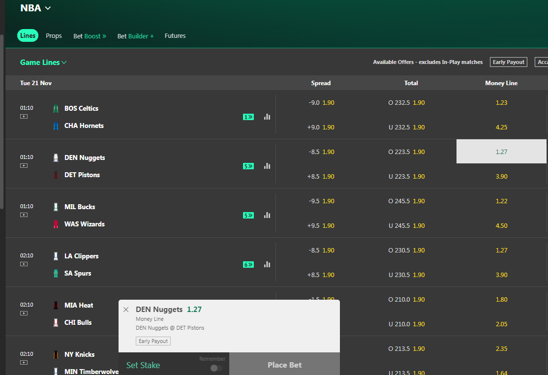Click bet boost badge for Bucks vs Wizards
548x375 pixels.
coord(248,216)
